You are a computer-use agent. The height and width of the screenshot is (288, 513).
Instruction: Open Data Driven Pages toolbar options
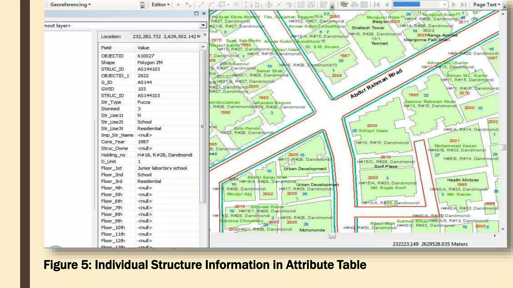pyautogui.click(x=505, y=7)
